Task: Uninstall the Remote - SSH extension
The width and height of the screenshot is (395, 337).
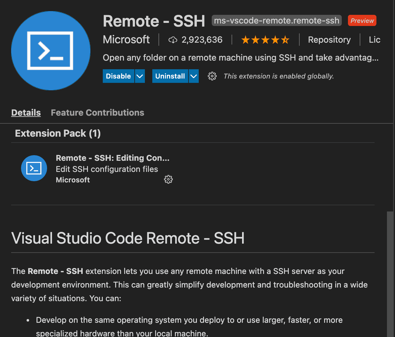Action: pyautogui.click(x=170, y=76)
